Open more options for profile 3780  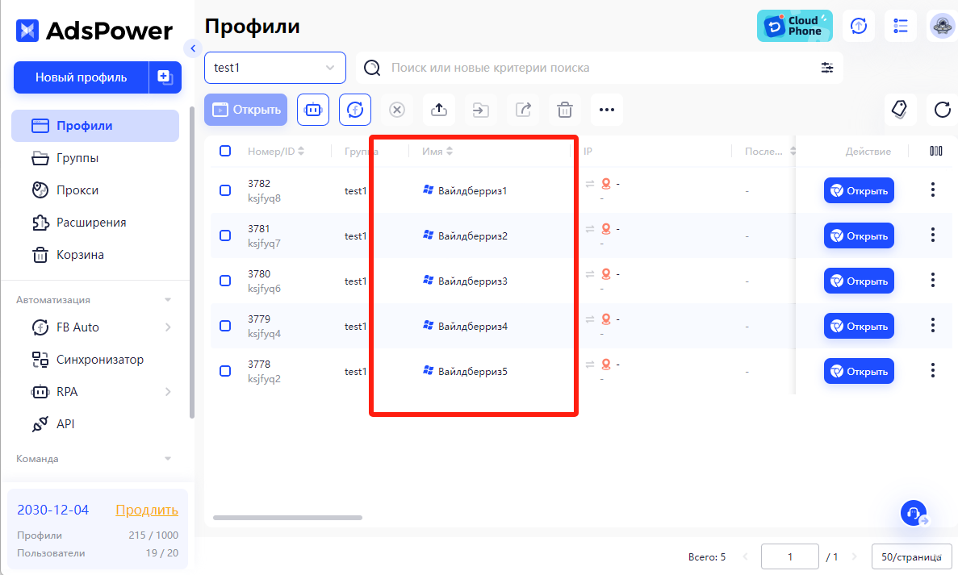coord(932,280)
